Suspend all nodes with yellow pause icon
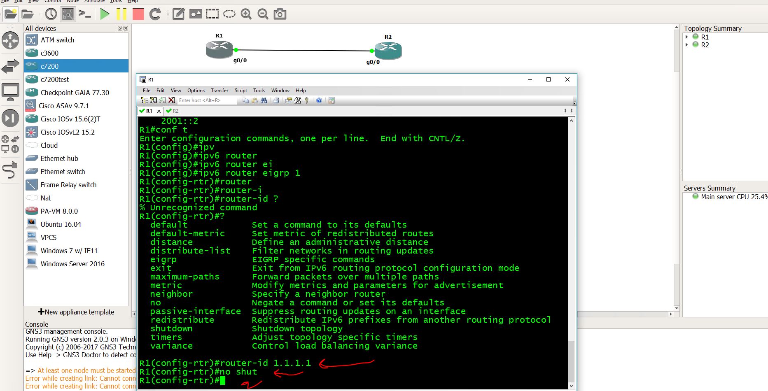 coord(121,14)
